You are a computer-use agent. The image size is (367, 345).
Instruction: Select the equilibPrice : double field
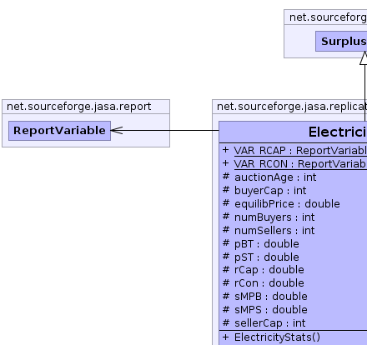click(x=281, y=204)
